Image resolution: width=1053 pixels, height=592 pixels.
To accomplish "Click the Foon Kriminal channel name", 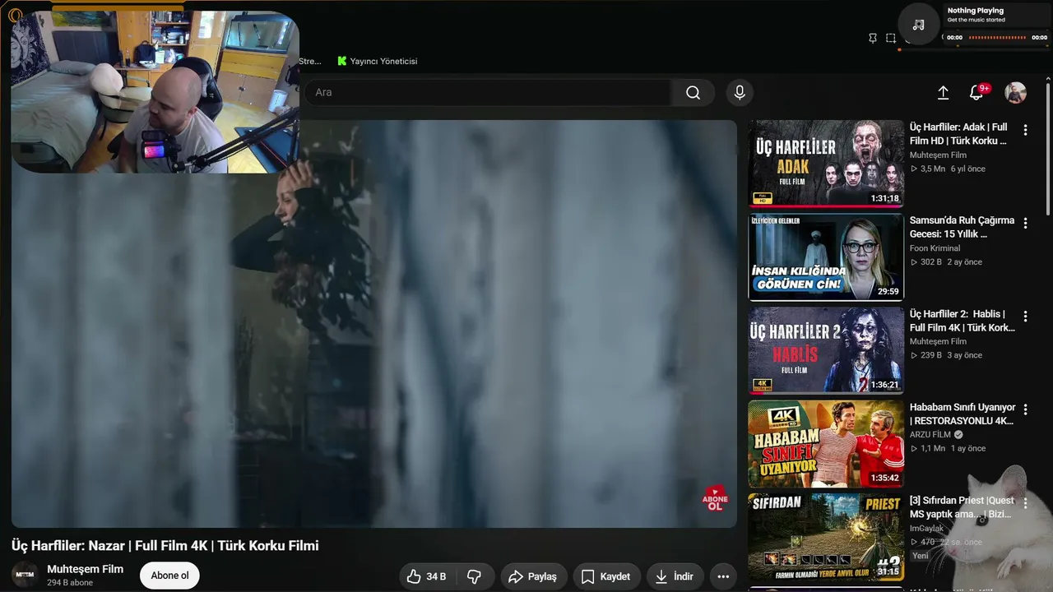I will click(x=935, y=248).
